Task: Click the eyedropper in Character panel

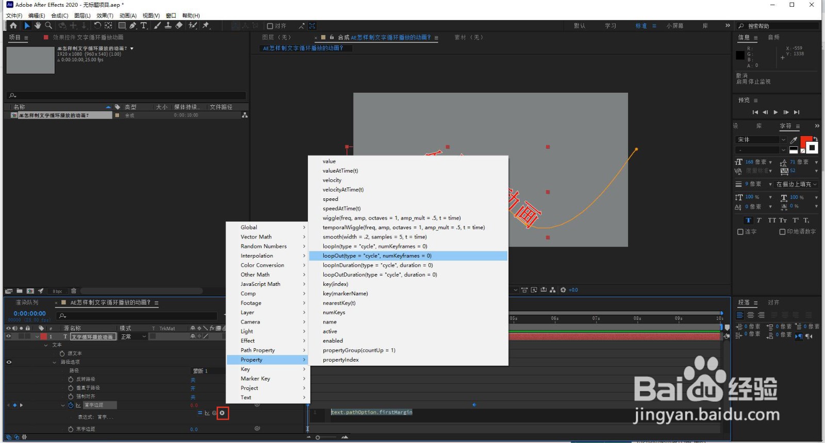Action: coord(794,140)
